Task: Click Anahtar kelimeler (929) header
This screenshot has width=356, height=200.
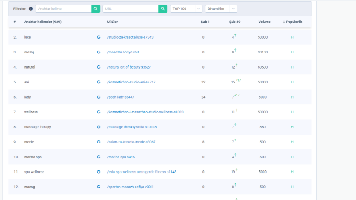Action: 43,22
